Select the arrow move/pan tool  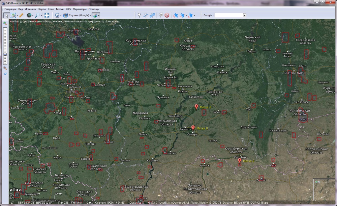(x=6, y=15)
